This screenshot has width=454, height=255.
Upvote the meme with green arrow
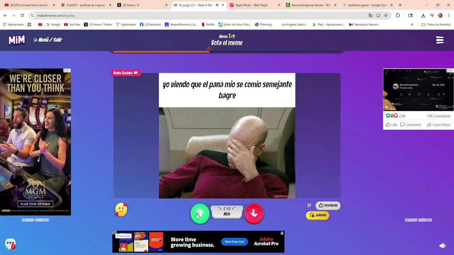click(x=200, y=213)
